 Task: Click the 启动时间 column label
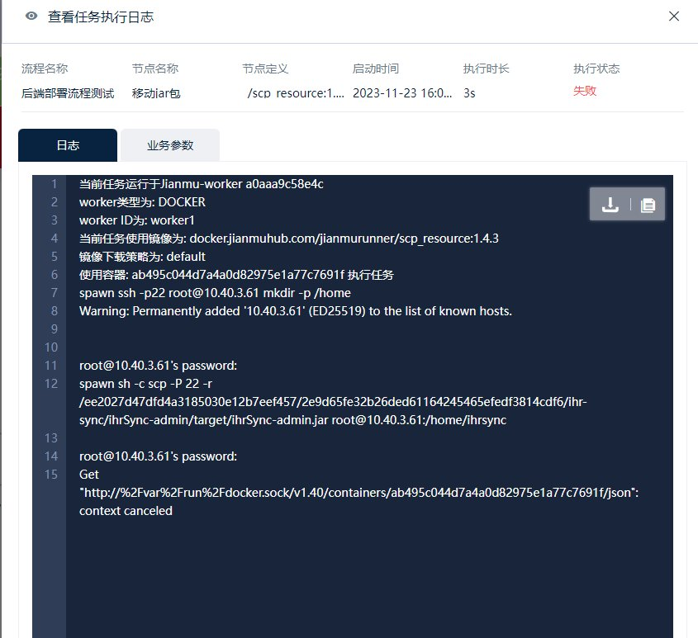376,69
